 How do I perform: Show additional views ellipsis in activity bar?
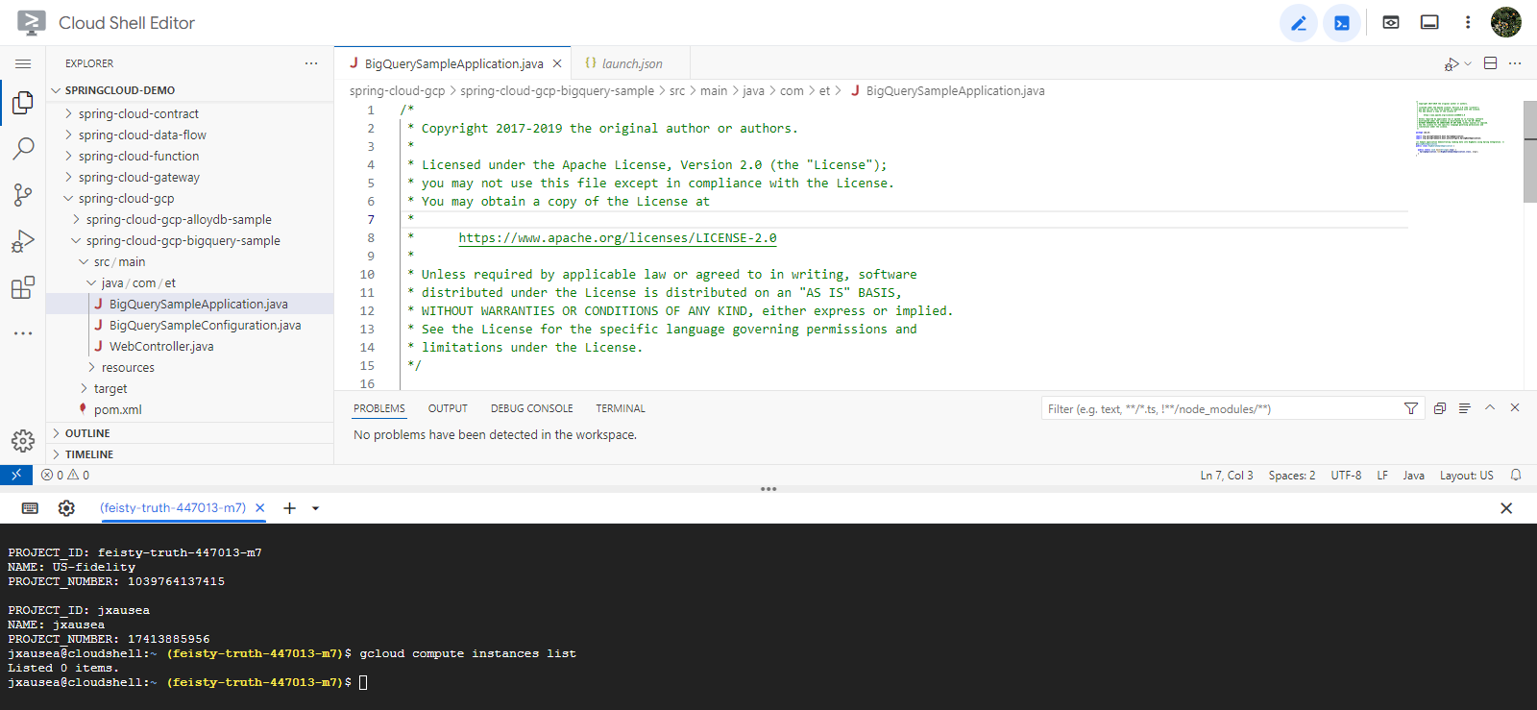click(23, 333)
